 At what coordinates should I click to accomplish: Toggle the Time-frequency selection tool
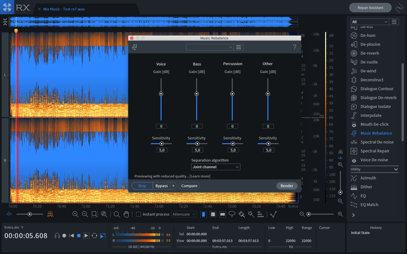[213, 214]
